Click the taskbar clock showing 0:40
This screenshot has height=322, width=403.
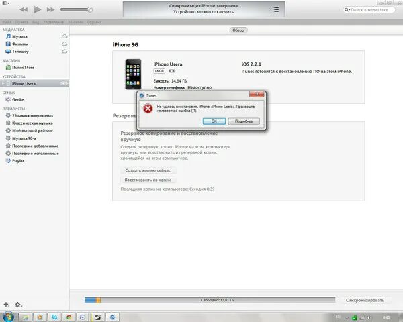click(386, 317)
